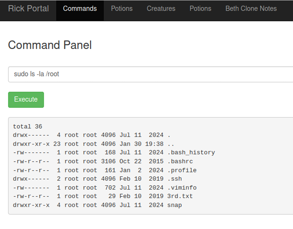
Task: Go to the Creatures tab
Action: click(161, 8)
